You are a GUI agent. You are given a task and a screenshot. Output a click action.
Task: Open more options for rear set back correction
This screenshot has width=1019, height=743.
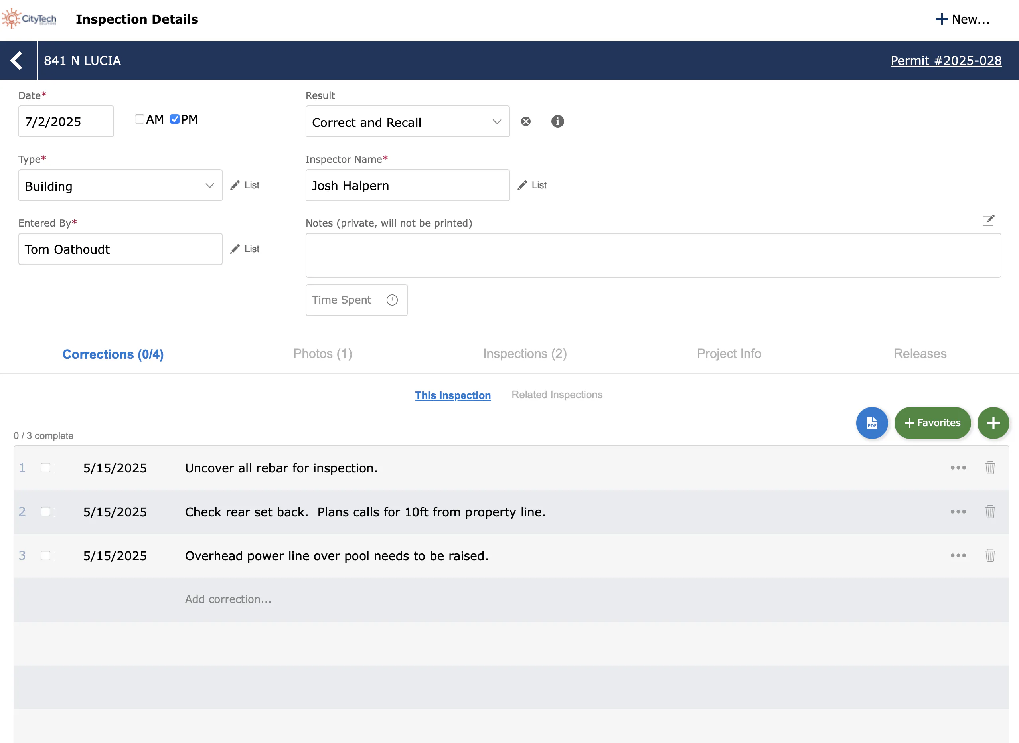(x=958, y=512)
